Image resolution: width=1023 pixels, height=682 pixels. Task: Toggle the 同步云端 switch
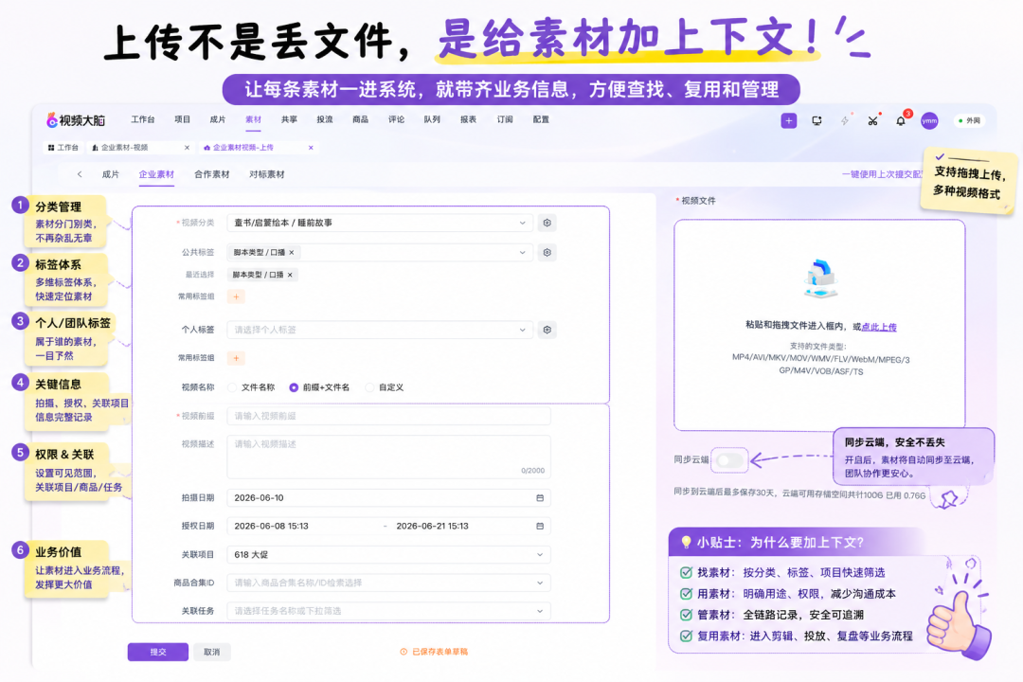tap(728, 459)
